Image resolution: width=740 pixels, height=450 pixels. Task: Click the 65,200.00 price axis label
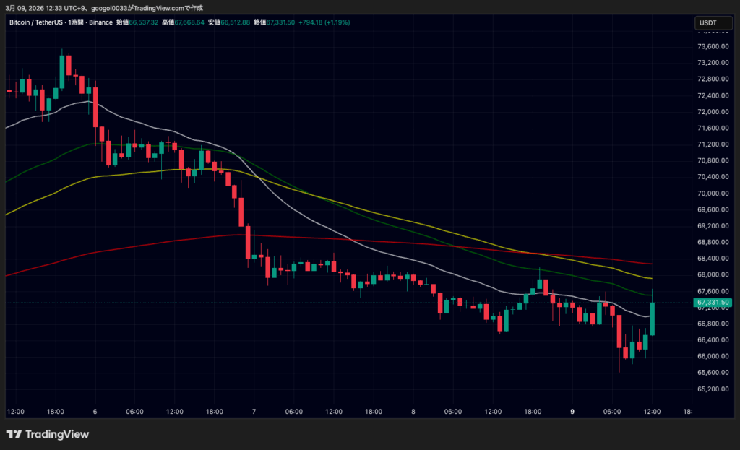[712, 389]
